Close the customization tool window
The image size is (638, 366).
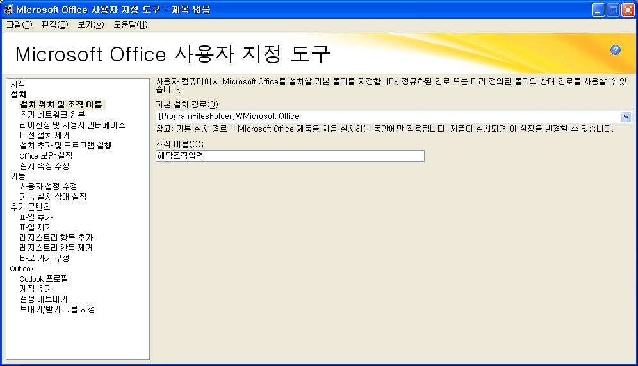pos(628,10)
